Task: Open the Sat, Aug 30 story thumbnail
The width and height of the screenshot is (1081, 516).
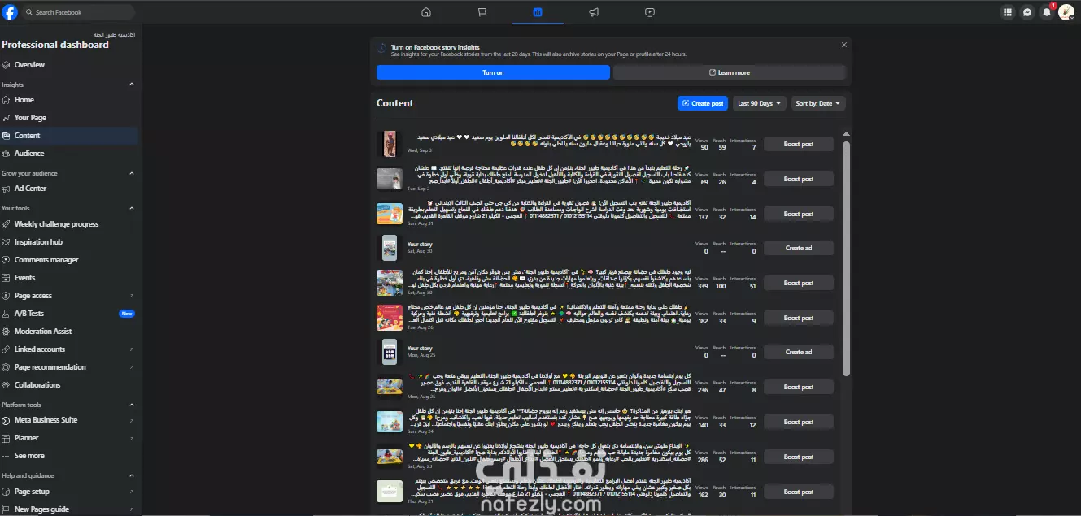Action: pos(390,248)
